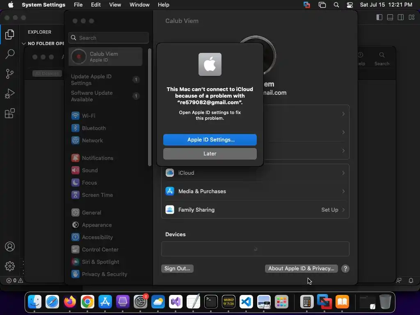The width and height of the screenshot is (420, 315).
Task: Click the date and time clock
Action: [386, 5]
